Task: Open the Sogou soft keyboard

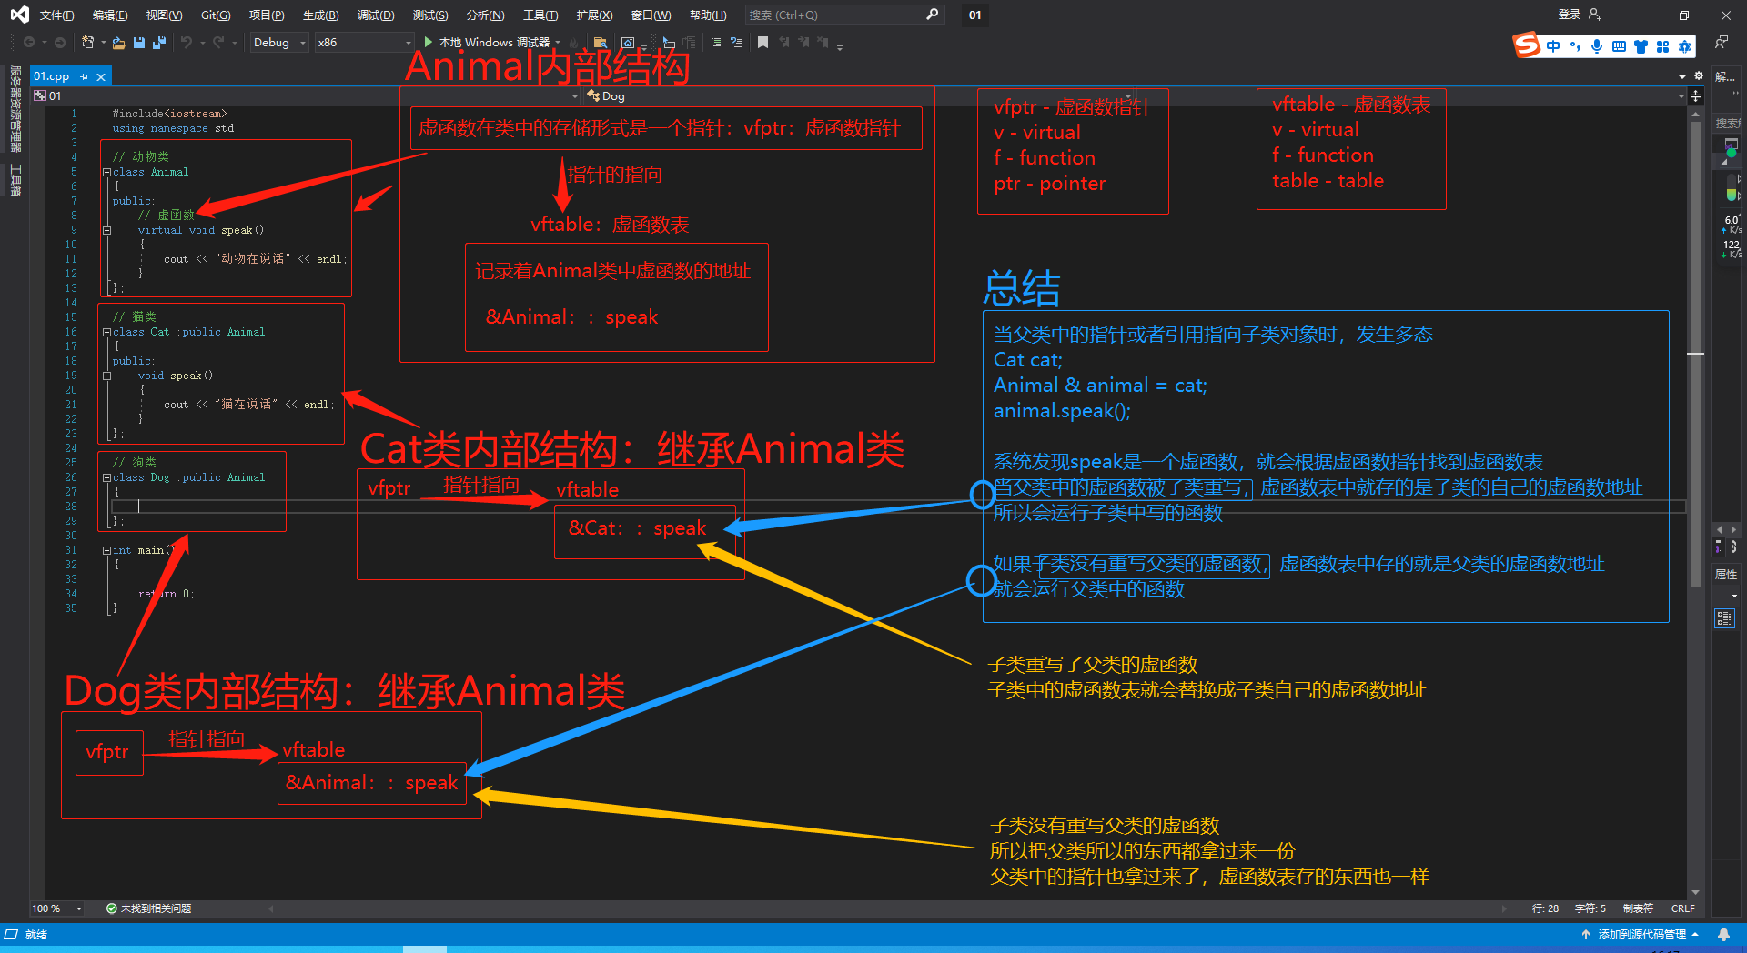Action: coord(1619,46)
